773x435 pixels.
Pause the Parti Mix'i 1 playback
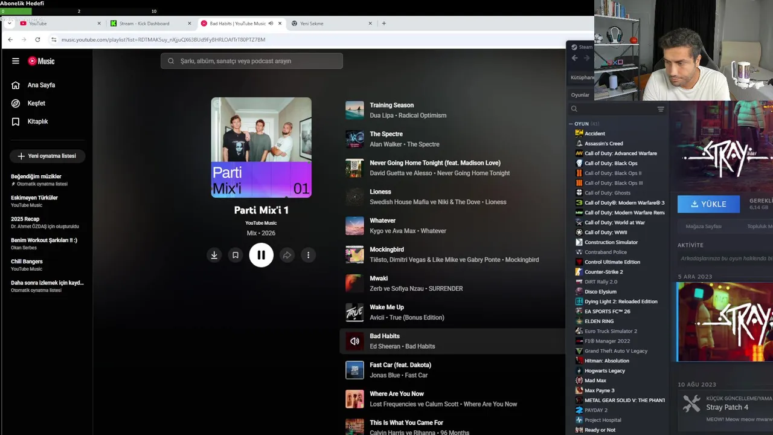[261, 255]
